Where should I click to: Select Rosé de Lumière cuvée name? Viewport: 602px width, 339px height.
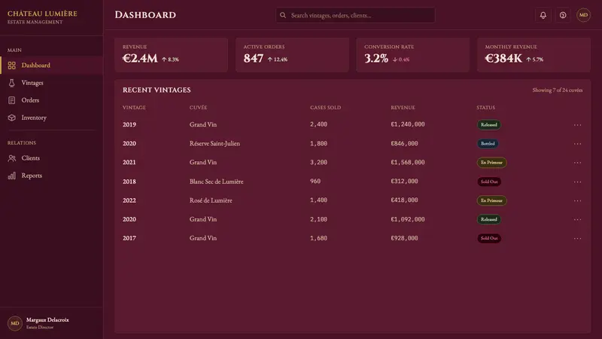[x=211, y=200]
